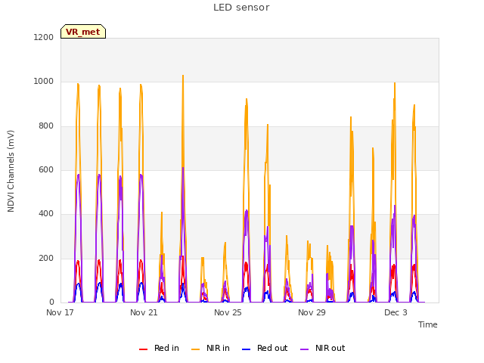Click the 1000 y-axis label
This screenshot has height=363, width=484.
pos(44,82)
